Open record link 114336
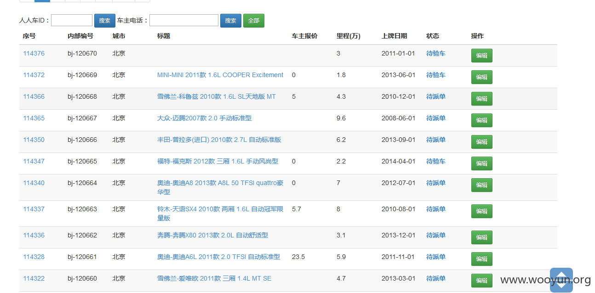Viewport: 595px width, 293px height. click(34, 235)
